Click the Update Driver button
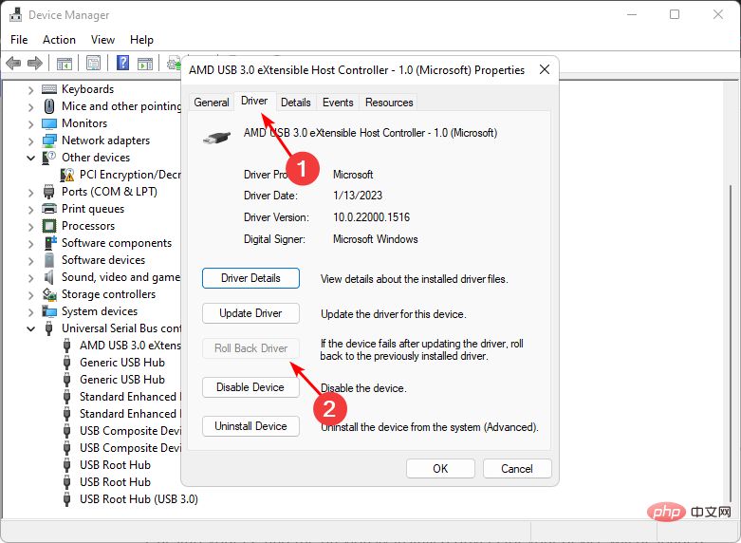The image size is (741, 543). tap(250, 313)
